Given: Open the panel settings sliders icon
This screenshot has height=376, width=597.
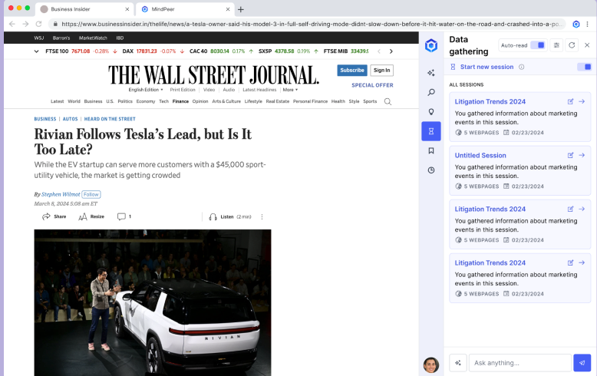Looking at the screenshot, I should click(556, 45).
